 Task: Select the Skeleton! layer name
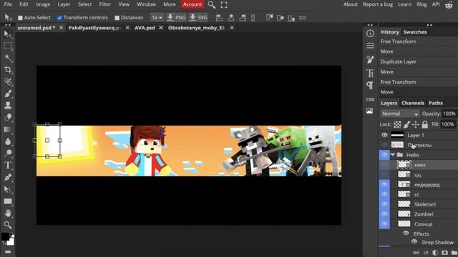425,204
